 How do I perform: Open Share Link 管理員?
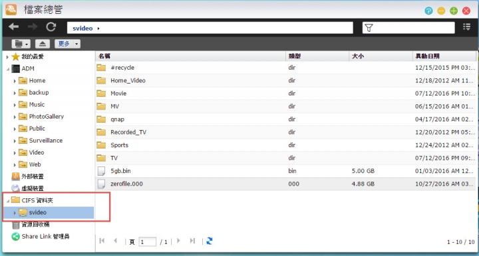coord(45,237)
